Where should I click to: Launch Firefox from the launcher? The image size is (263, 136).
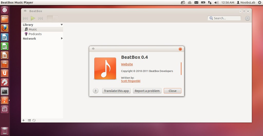point(5,28)
